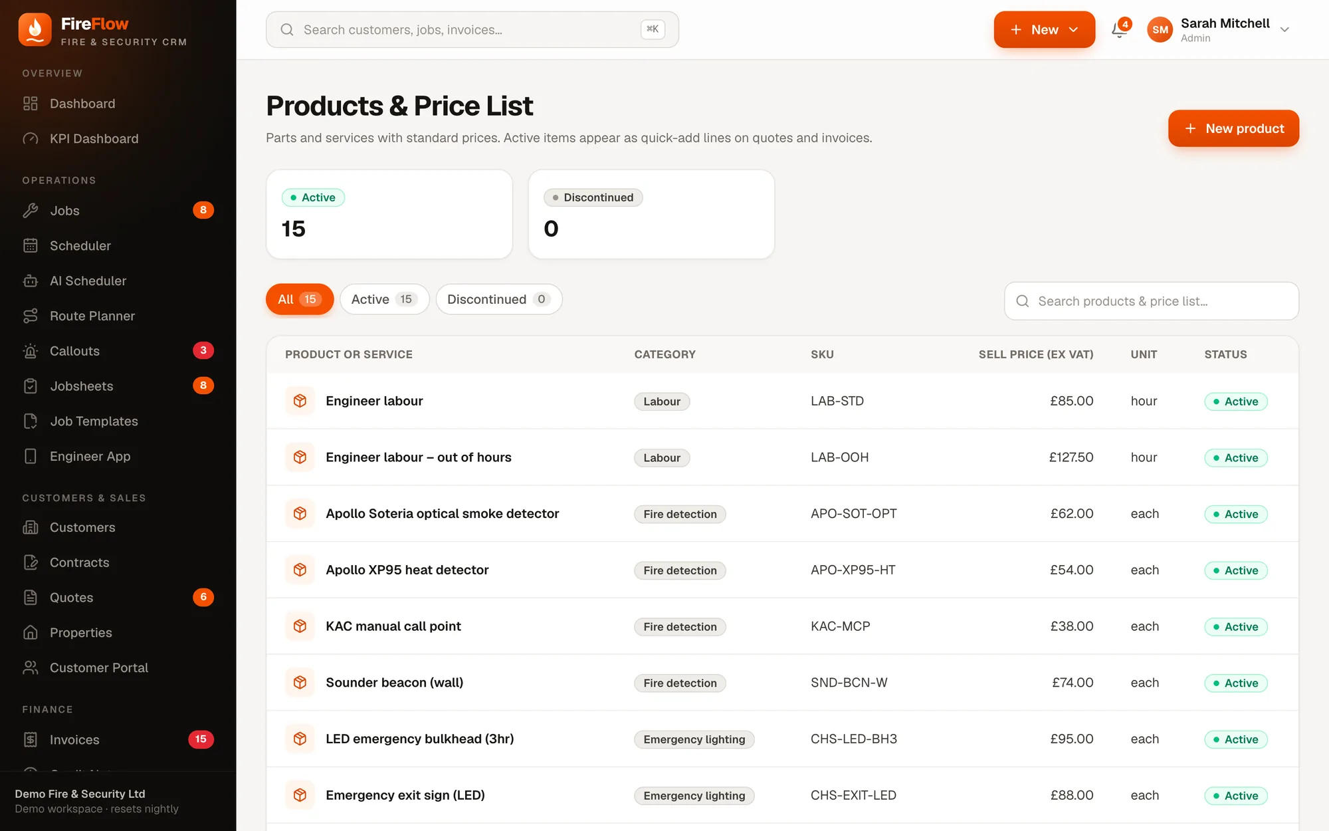Screen dimensions: 1329x831
Task: Select the Discontinued filter tab
Action: tap(499, 299)
